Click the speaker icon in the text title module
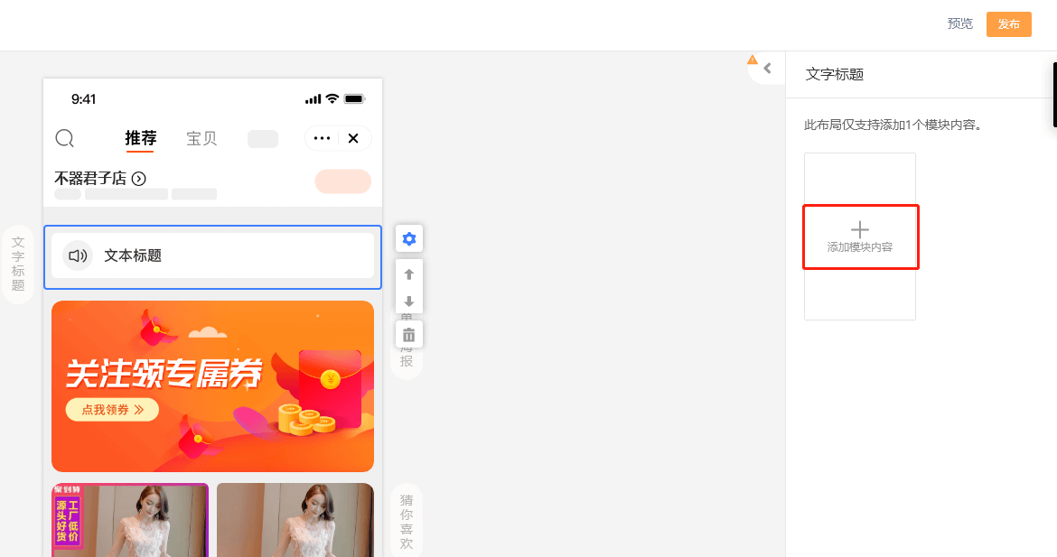The height and width of the screenshot is (557, 1057). [x=78, y=256]
